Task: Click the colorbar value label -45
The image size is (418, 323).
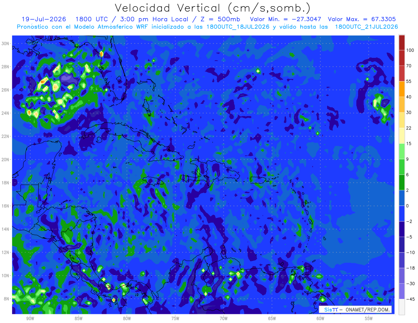Action: pos(410,299)
